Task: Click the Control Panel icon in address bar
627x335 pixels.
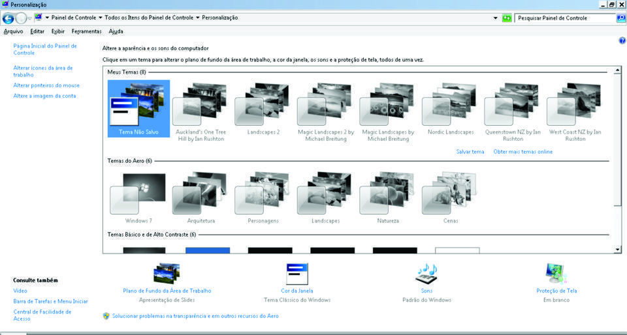Action: click(39, 18)
